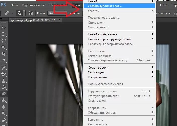
Task: Click the Photoshop Ps logo
Action: pos(3,5)
